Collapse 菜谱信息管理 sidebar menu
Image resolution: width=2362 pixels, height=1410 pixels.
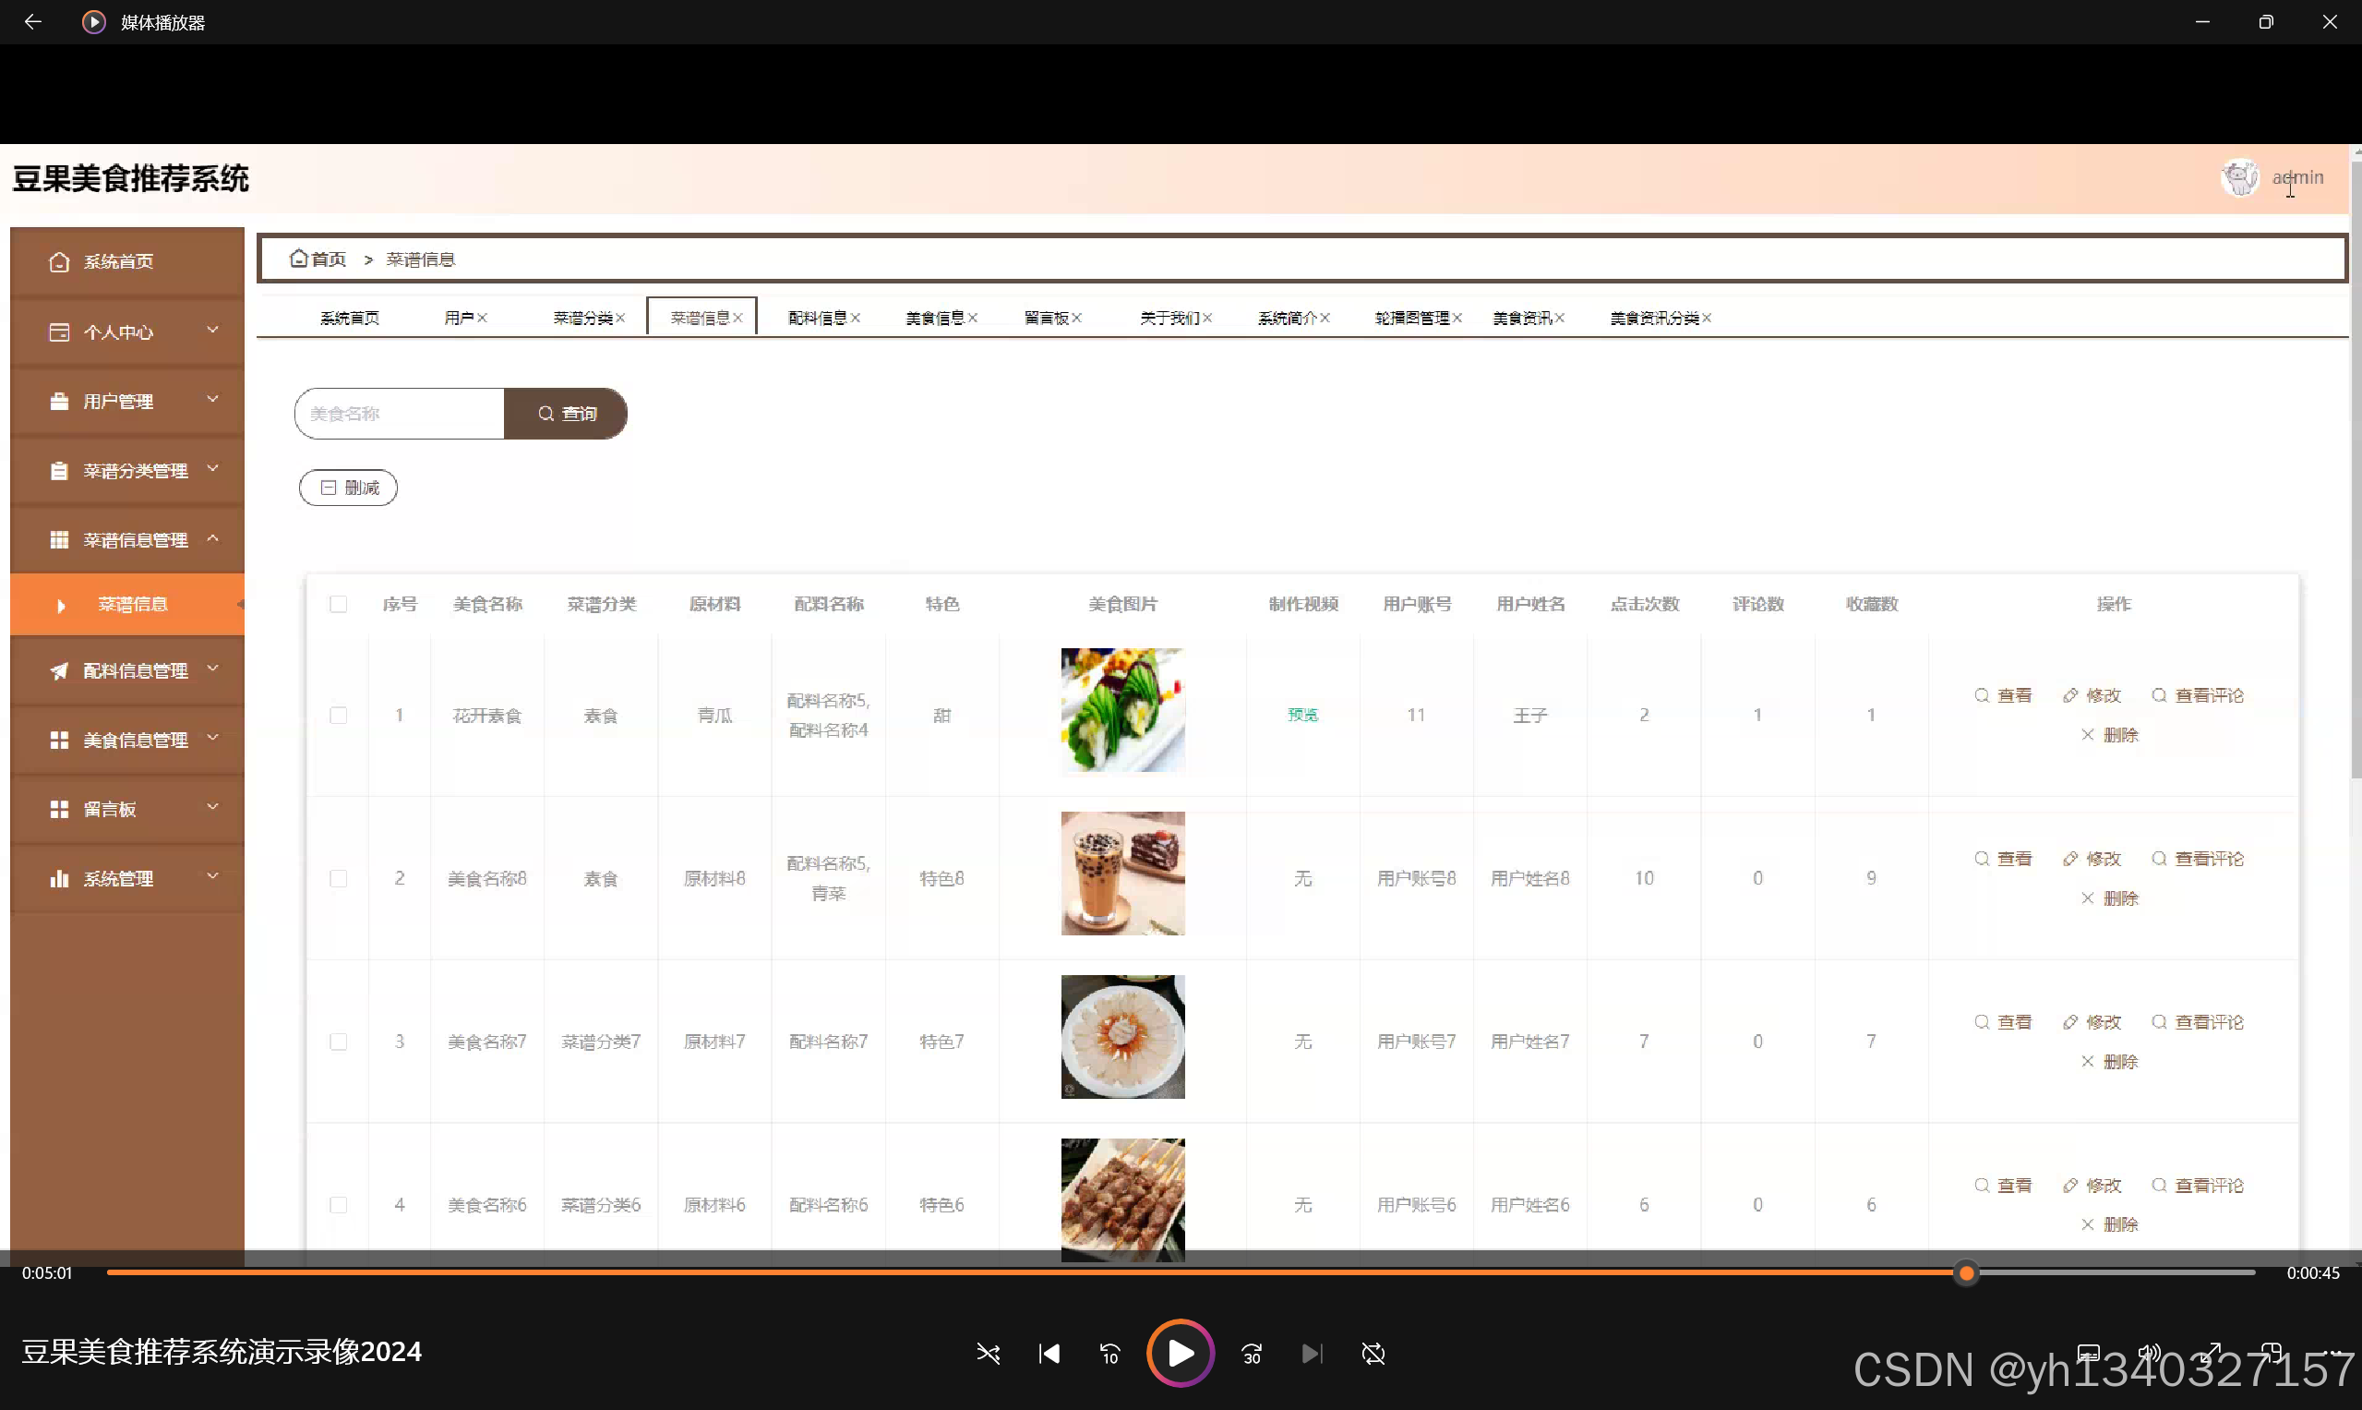point(127,539)
